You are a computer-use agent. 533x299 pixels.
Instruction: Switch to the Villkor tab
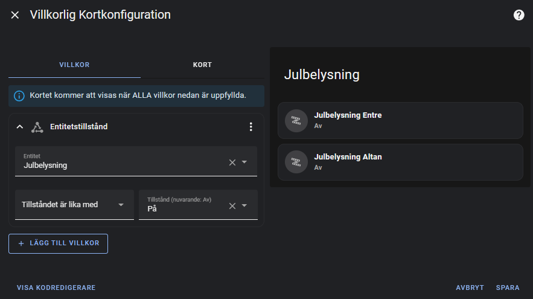point(74,65)
